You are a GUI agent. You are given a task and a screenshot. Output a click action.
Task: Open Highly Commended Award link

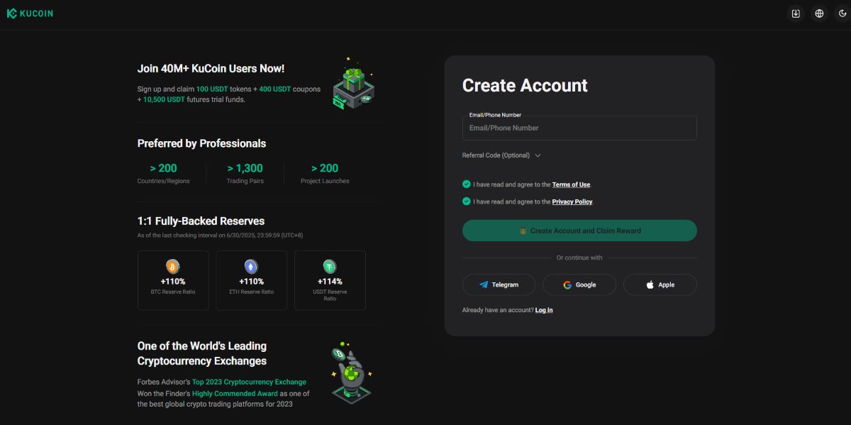(x=234, y=393)
